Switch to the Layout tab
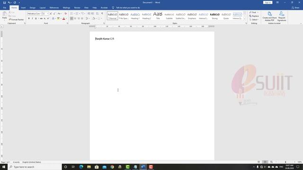Viewport: 303px width, 170px height. point(43,8)
